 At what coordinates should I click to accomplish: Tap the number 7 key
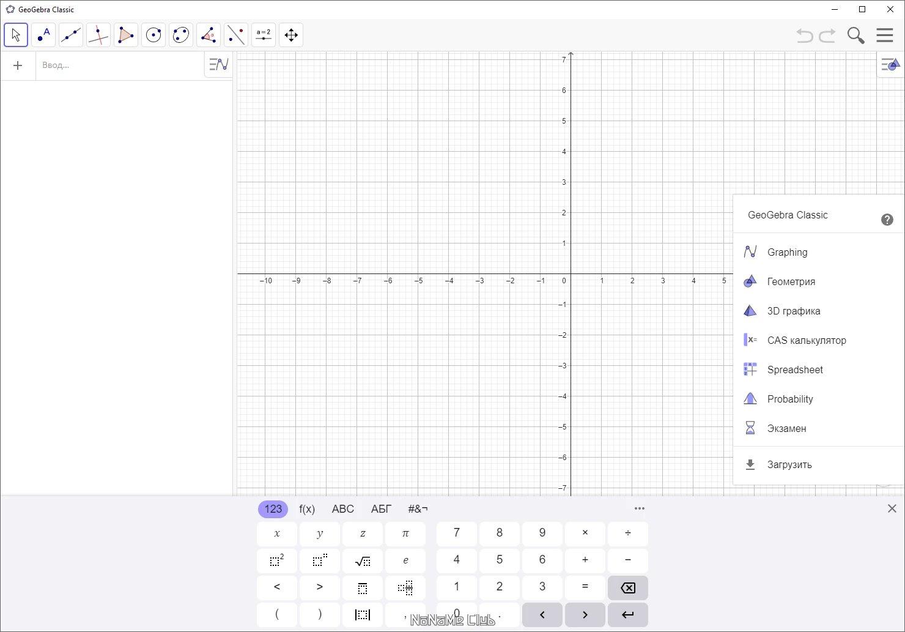pos(457,533)
